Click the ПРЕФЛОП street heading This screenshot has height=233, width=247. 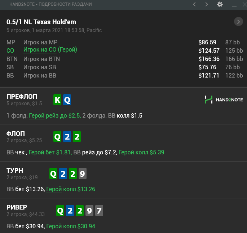pos(22,97)
